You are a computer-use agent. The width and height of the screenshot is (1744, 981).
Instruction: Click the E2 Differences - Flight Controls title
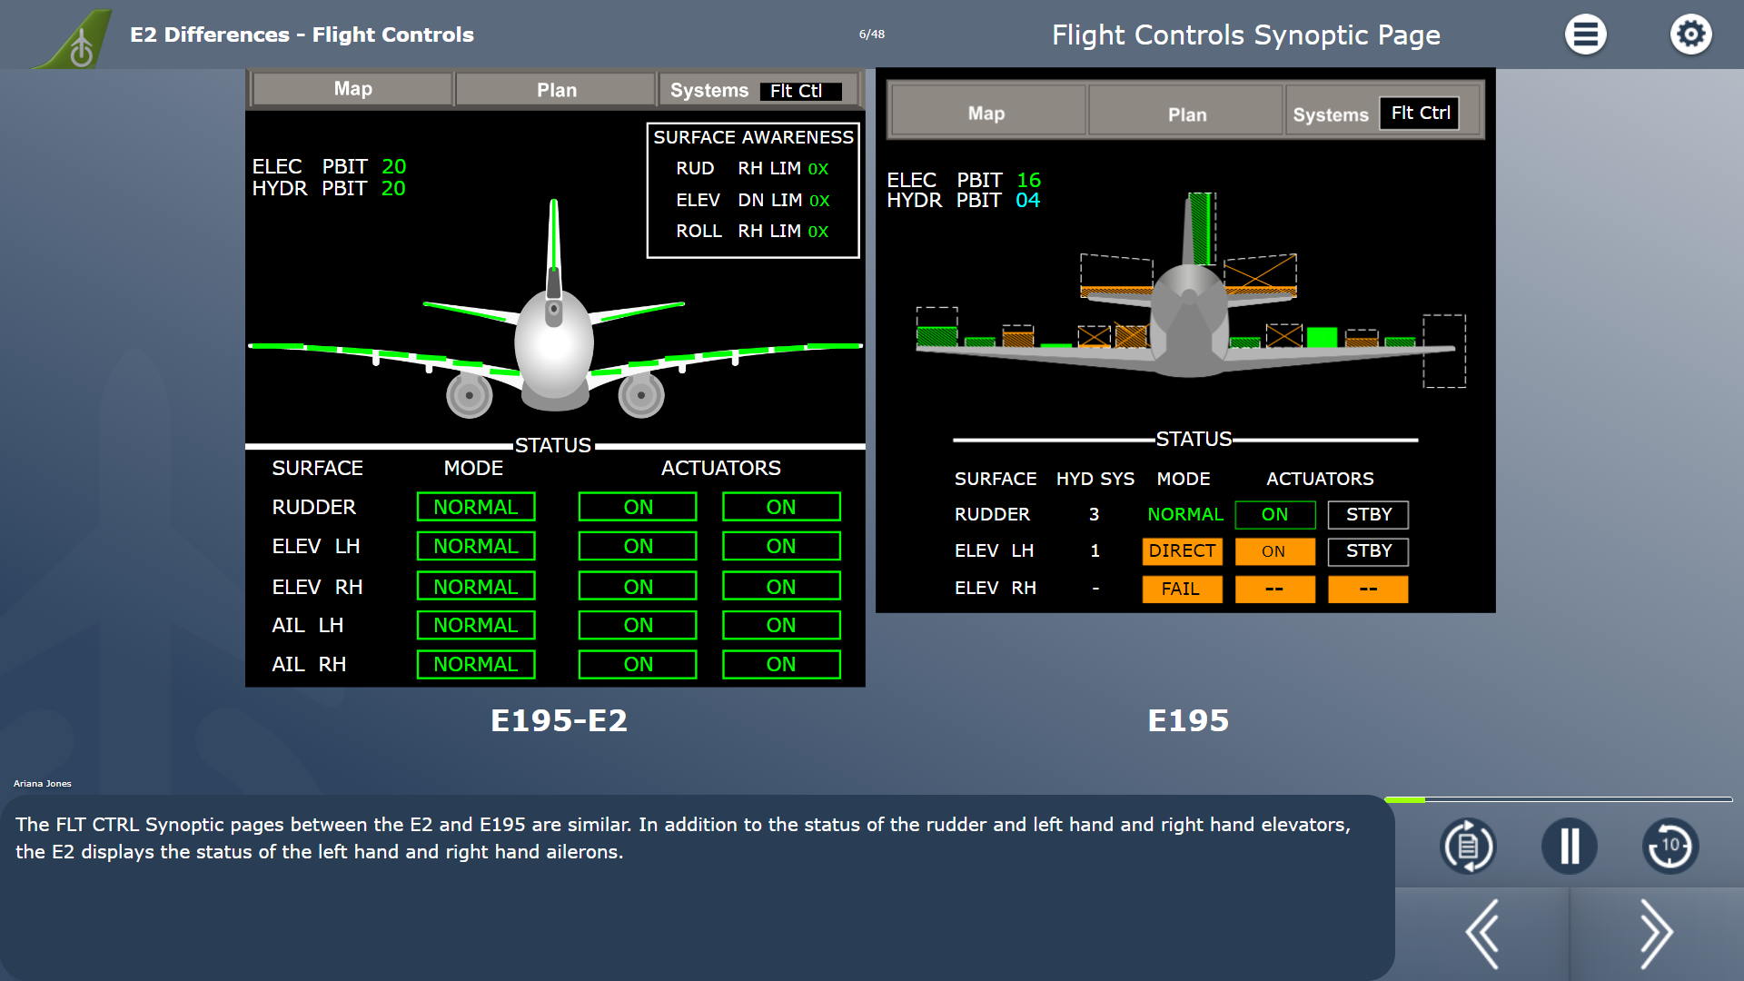pos(302,35)
